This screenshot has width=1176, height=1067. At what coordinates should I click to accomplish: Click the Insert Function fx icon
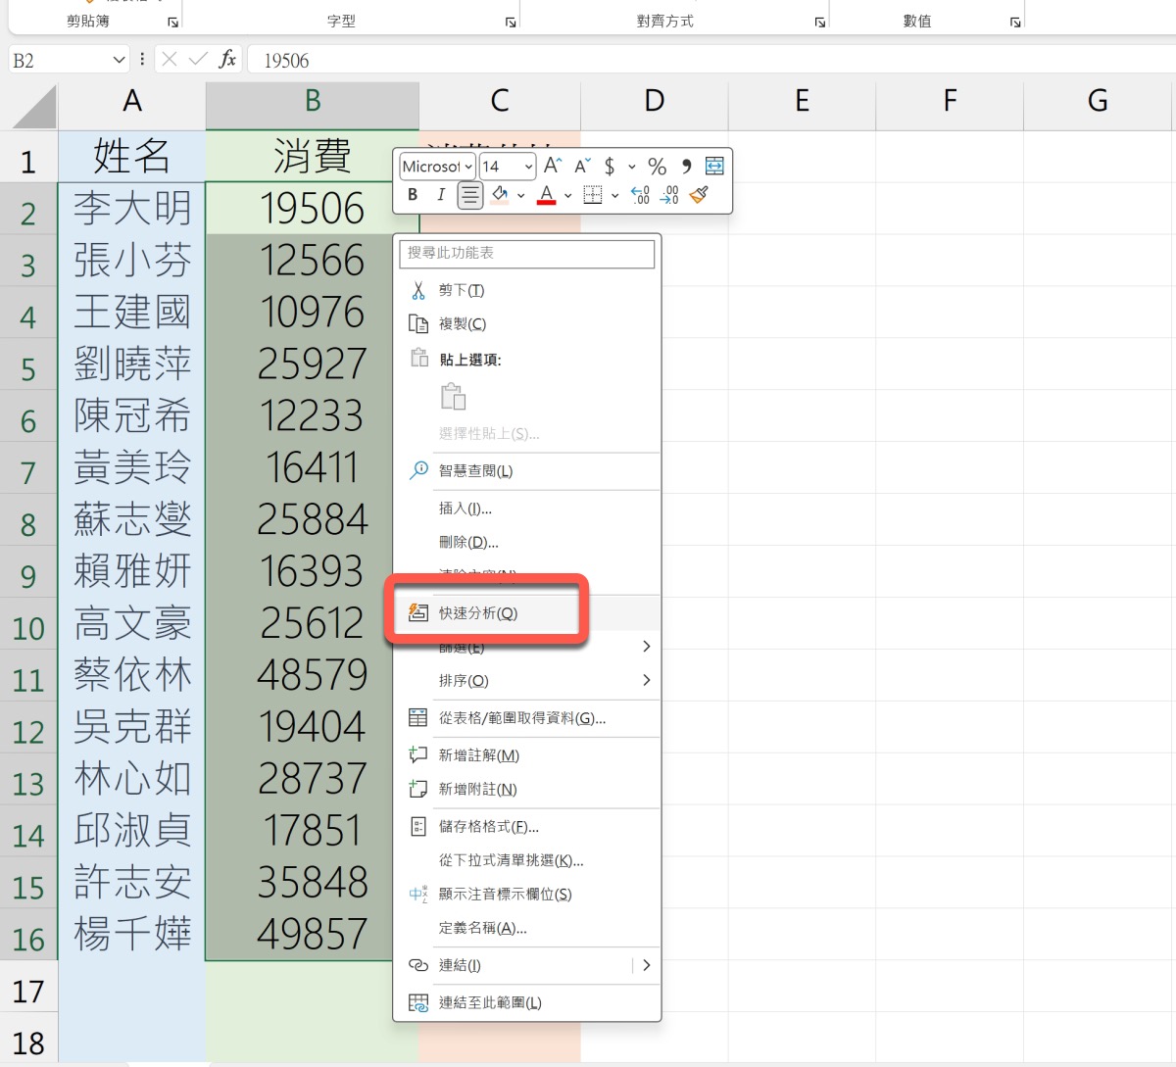pyautogui.click(x=227, y=60)
